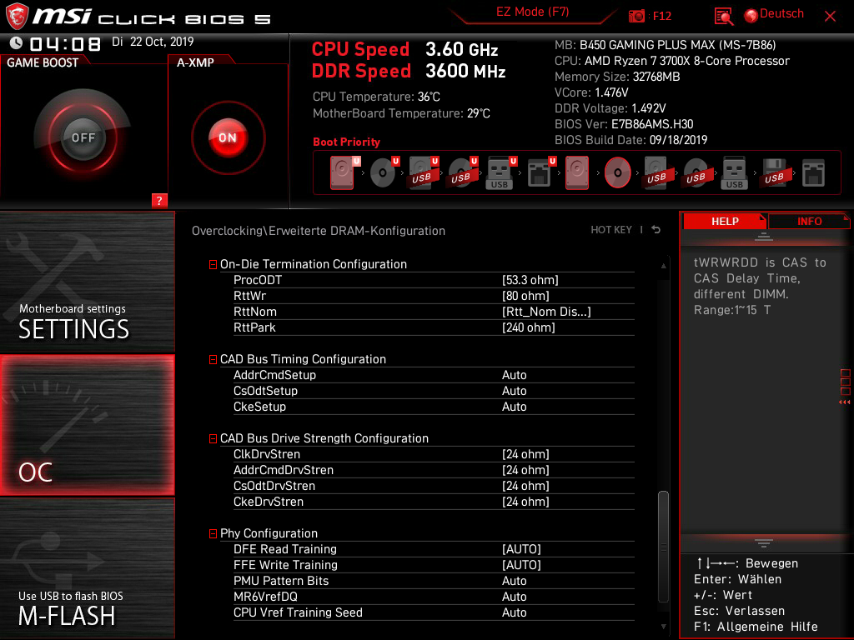Select the legacy USB hard disk boot icon
854x640 pixels.
pyautogui.click(x=657, y=172)
